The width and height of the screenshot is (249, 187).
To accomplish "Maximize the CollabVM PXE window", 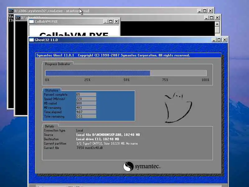I will click(111, 21).
